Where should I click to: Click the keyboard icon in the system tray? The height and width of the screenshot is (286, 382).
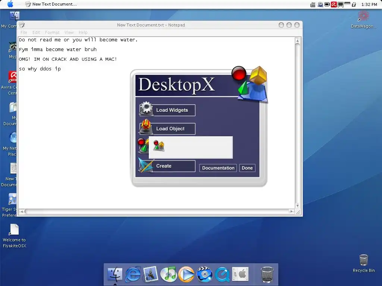313,4
